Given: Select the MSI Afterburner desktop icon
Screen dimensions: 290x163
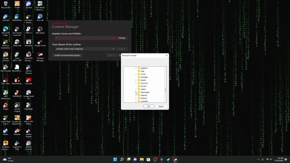Looking at the screenshot, I should click(5, 95).
